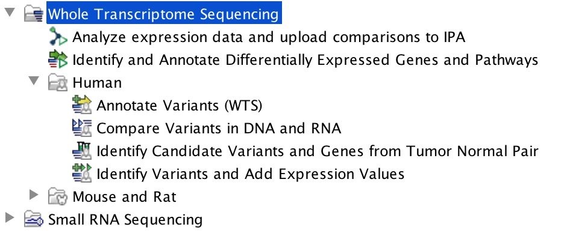Select Compare Variants in DNA and RNA
This screenshot has height=233, width=564.
[219, 129]
